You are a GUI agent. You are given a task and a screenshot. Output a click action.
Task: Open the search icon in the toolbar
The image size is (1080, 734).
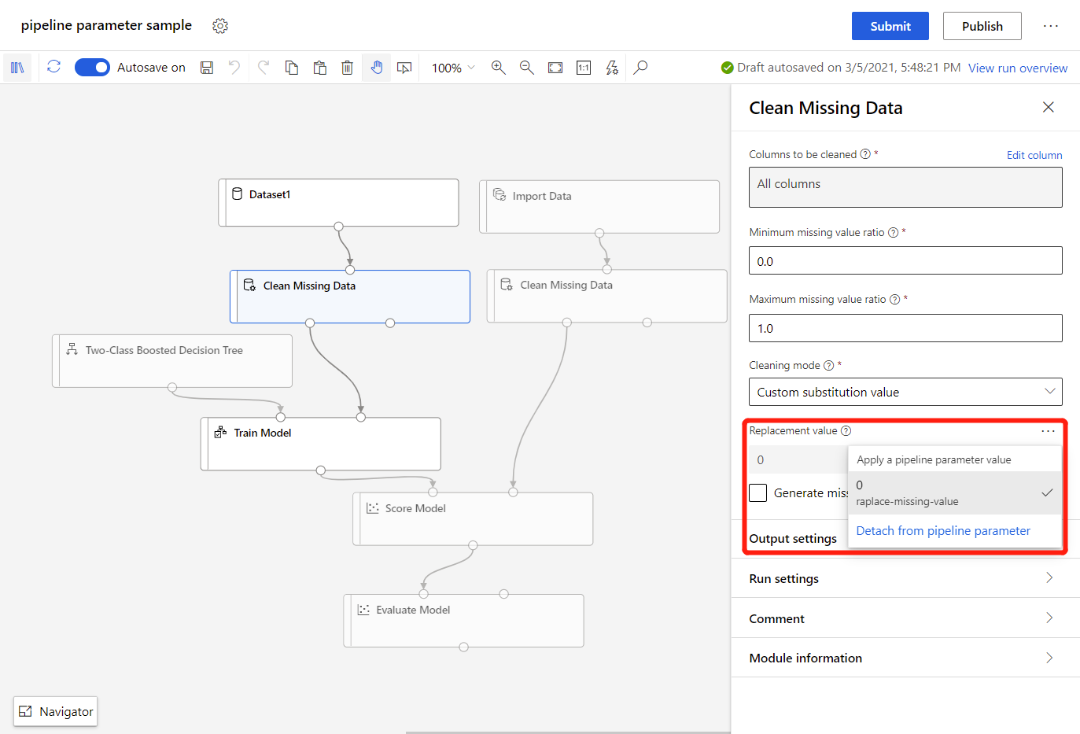[x=640, y=68]
